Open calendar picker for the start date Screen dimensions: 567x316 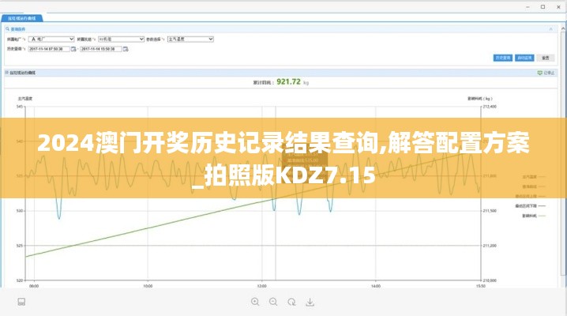click(x=73, y=49)
